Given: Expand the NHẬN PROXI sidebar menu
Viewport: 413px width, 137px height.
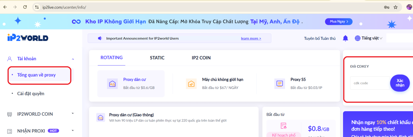Looking at the screenshot, I should click(x=73, y=131).
